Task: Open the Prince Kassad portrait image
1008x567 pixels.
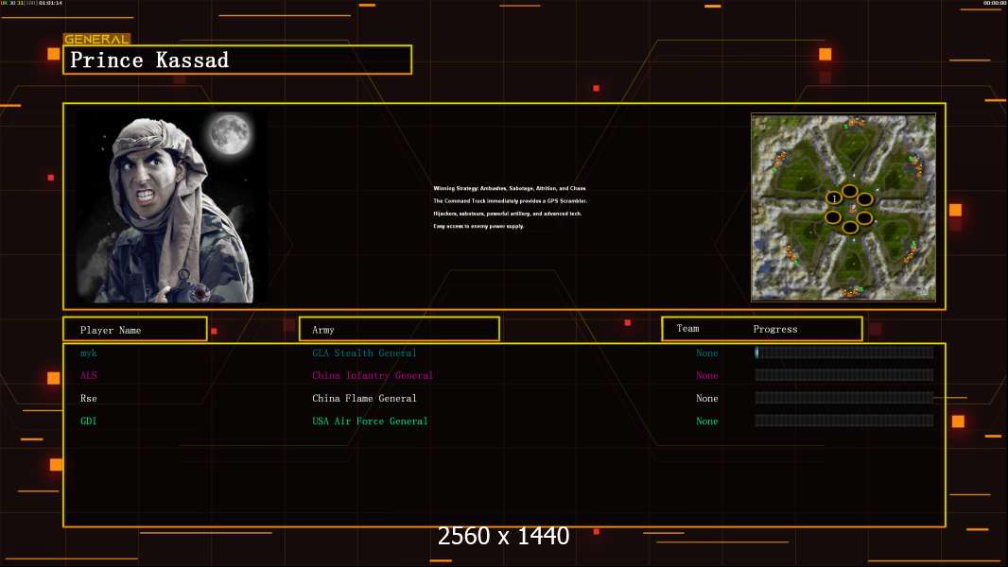Action: click(x=172, y=207)
